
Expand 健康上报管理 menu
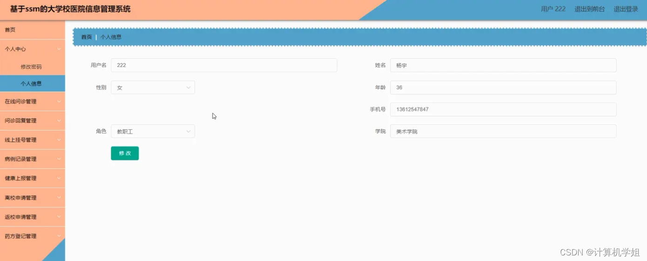tap(32, 178)
